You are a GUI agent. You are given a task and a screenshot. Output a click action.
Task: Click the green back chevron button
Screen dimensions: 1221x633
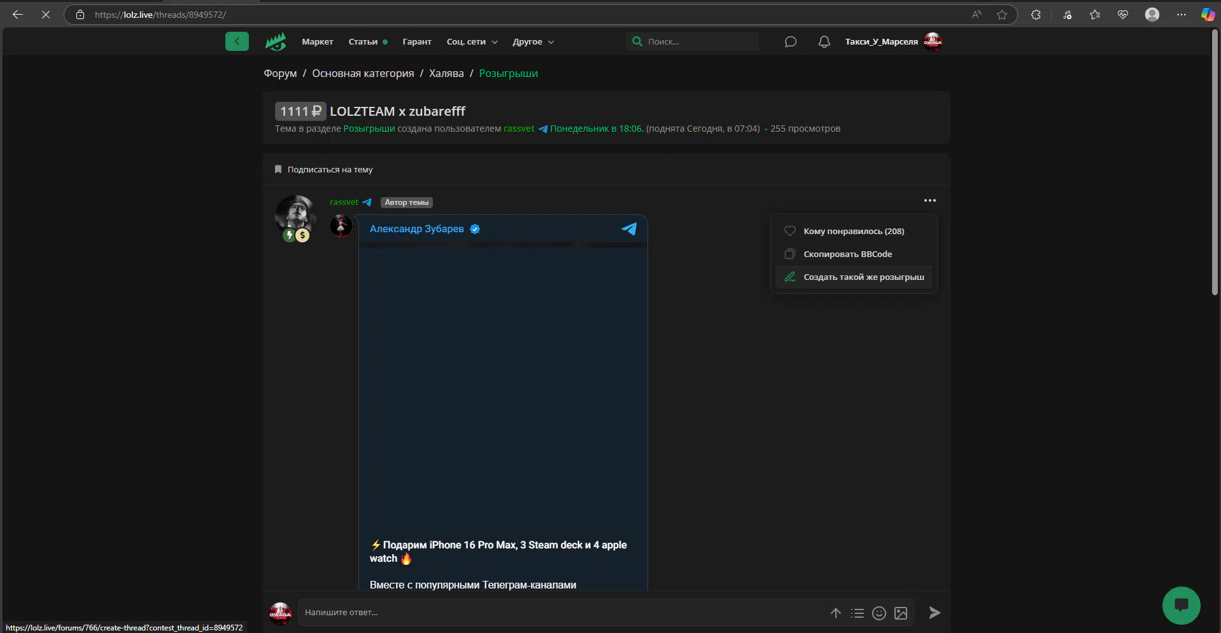click(x=237, y=41)
